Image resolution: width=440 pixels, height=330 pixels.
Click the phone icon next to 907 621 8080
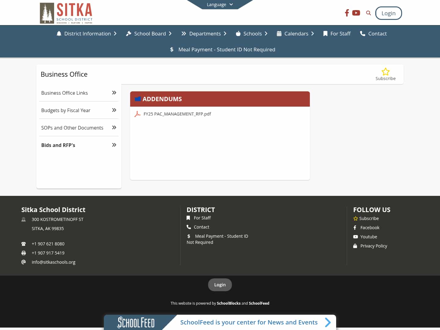[x=24, y=244]
